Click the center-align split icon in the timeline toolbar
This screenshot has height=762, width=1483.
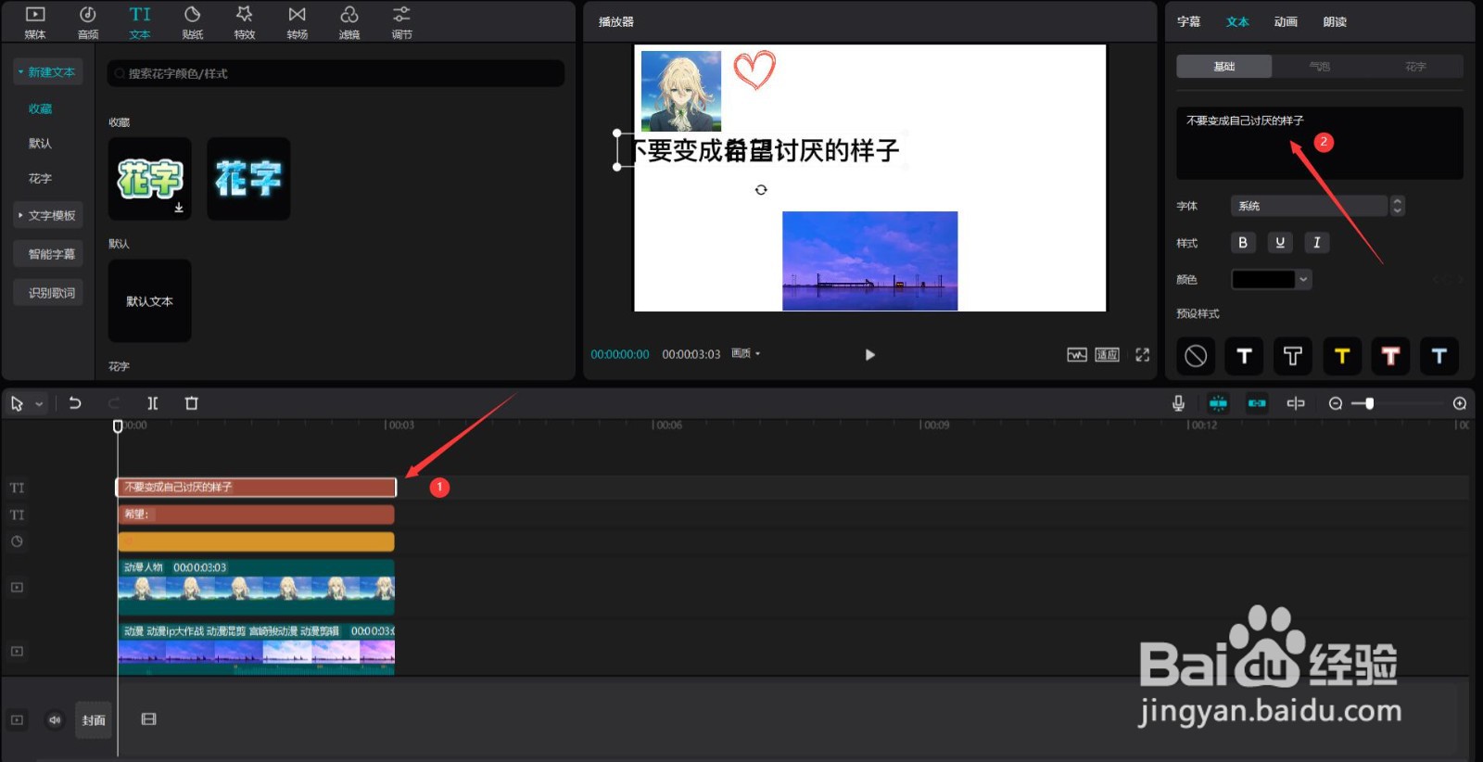[1296, 403]
